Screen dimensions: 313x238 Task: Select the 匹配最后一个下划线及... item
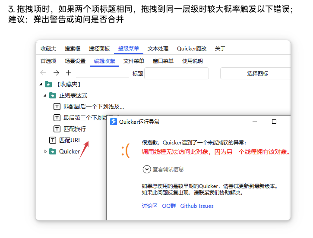94,106
